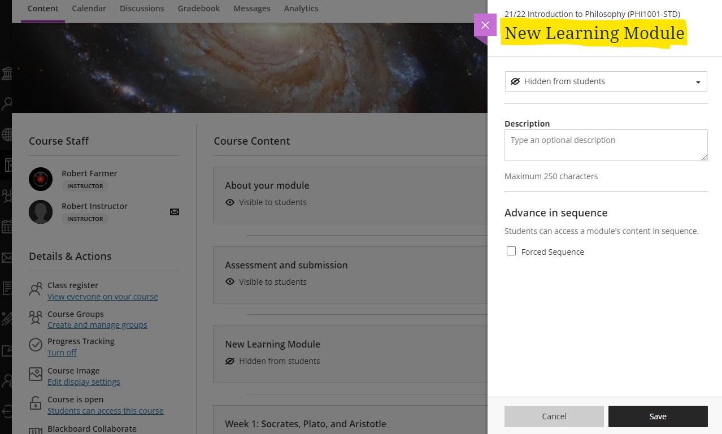The width and height of the screenshot is (722, 434).
Task: Open the Calendar icon in the left sidebar
Action: pos(7,226)
